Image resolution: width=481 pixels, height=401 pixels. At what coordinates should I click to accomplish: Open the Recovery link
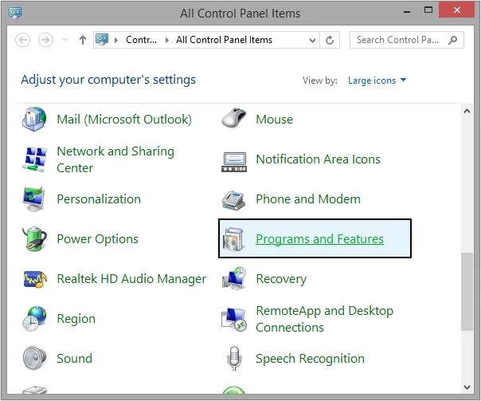click(x=281, y=279)
